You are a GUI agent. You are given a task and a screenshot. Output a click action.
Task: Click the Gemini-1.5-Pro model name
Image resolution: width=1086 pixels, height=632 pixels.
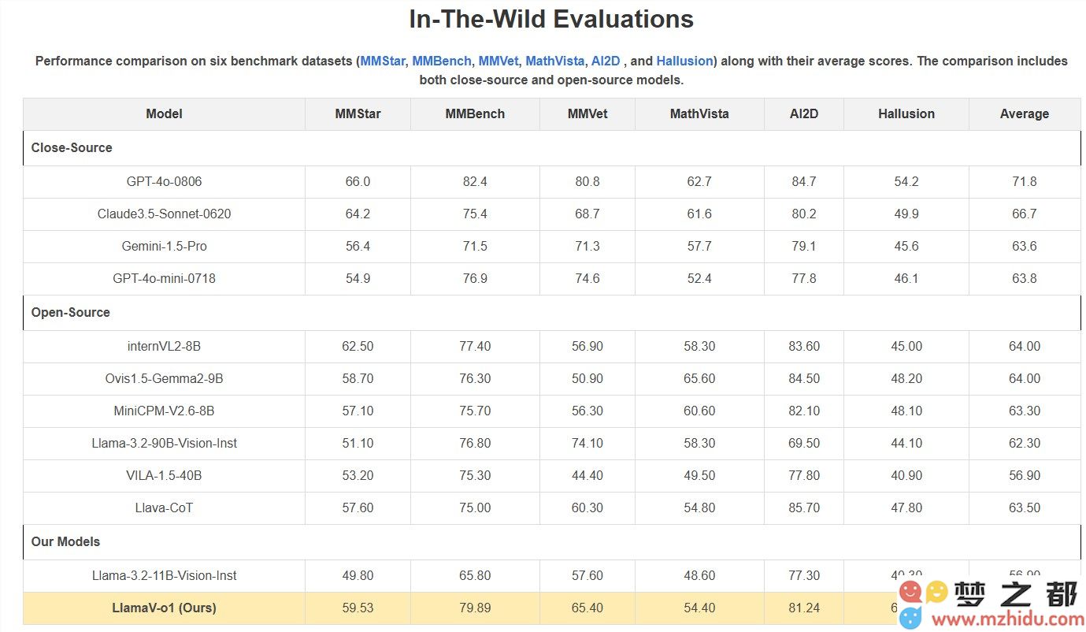coord(164,246)
